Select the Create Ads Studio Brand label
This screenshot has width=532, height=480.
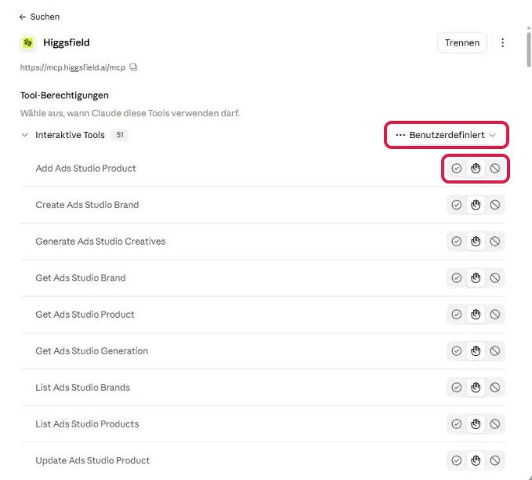point(87,205)
